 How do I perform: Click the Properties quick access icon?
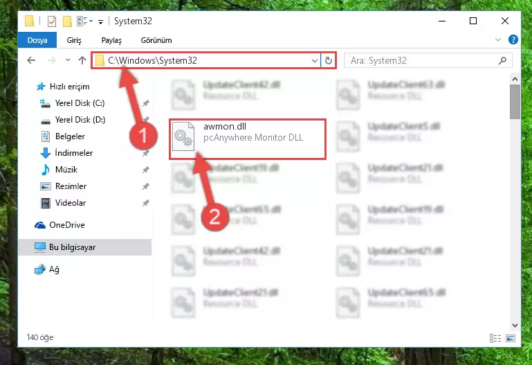click(x=52, y=21)
